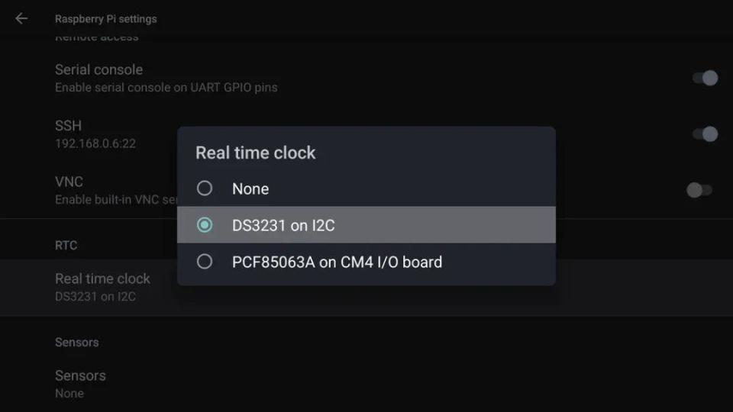Select the None radio button
This screenshot has width=733, height=412.
click(x=205, y=188)
